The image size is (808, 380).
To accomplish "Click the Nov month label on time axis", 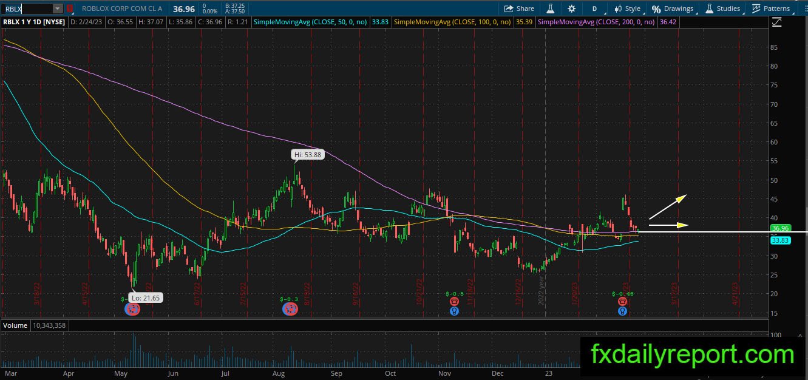I will (444, 374).
